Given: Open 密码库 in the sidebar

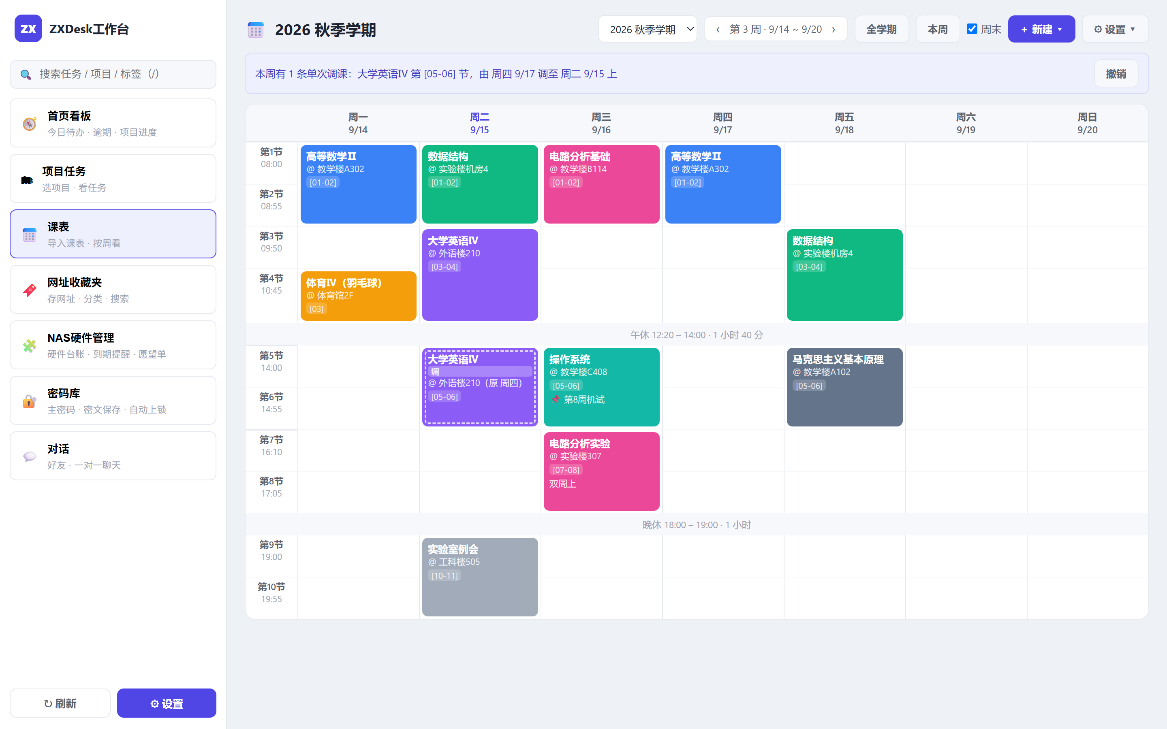Looking at the screenshot, I should click(x=113, y=401).
